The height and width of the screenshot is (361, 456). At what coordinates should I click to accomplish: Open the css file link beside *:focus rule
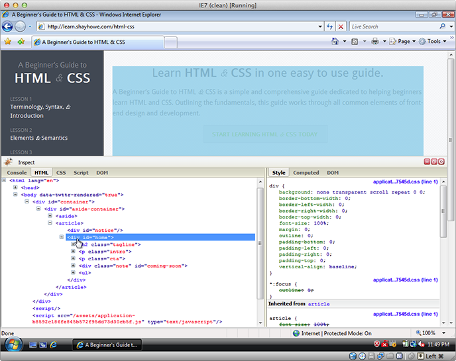pos(406,280)
